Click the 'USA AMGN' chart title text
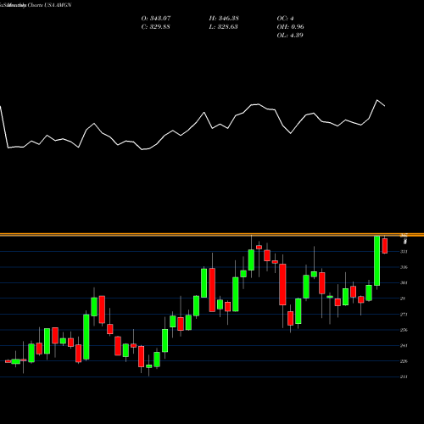The height and width of the screenshot is (424, 424). tap(58, 5)
